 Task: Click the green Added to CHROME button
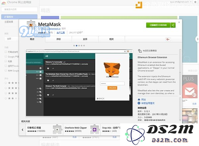tap(158, 25)
